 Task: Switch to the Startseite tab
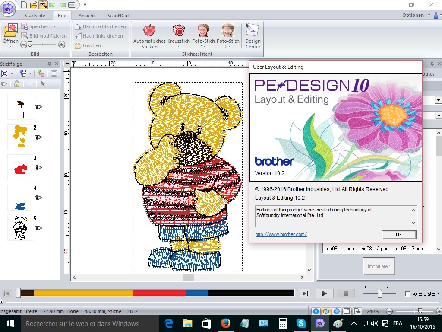coord(35,16)
